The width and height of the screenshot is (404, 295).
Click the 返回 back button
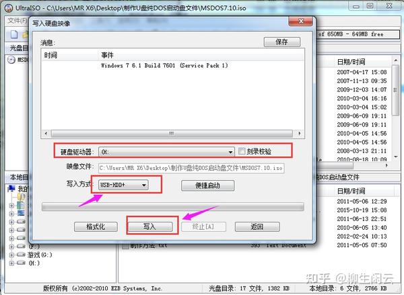point(257,226)
